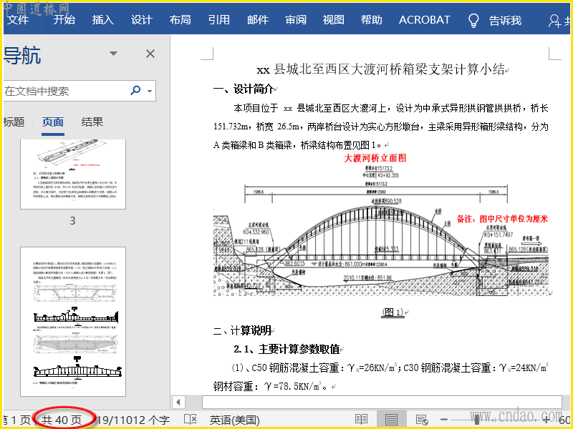
Task: Click the 共 40 页 page count
Action: coord(62,420)
